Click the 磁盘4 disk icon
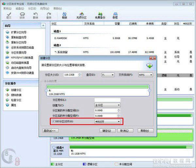196x168 pixels. pos(54,147)
